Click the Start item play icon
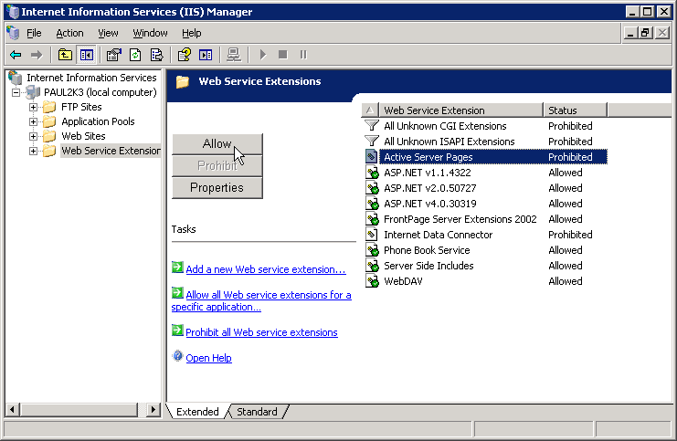This screenshot has width=677, height=441. tap(262, 55)
